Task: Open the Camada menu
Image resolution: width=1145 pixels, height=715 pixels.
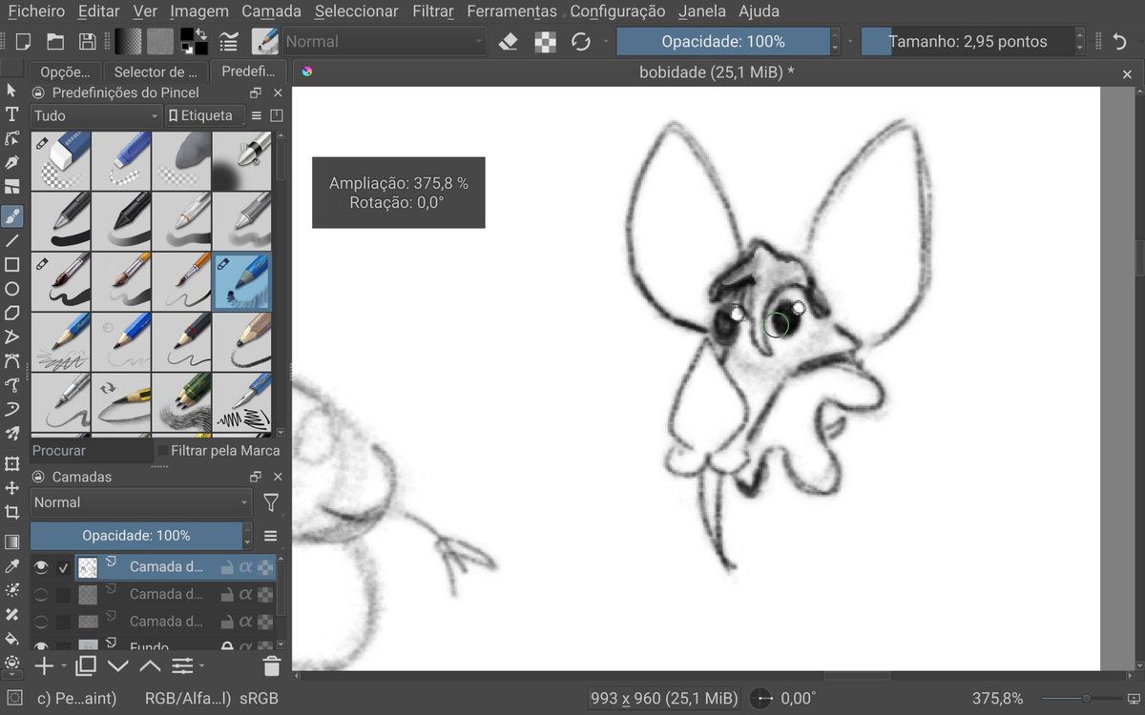Action: point(271,11)
